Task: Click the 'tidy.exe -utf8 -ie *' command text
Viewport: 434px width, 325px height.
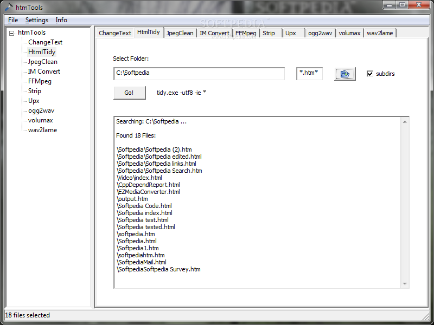Action: 181,93
